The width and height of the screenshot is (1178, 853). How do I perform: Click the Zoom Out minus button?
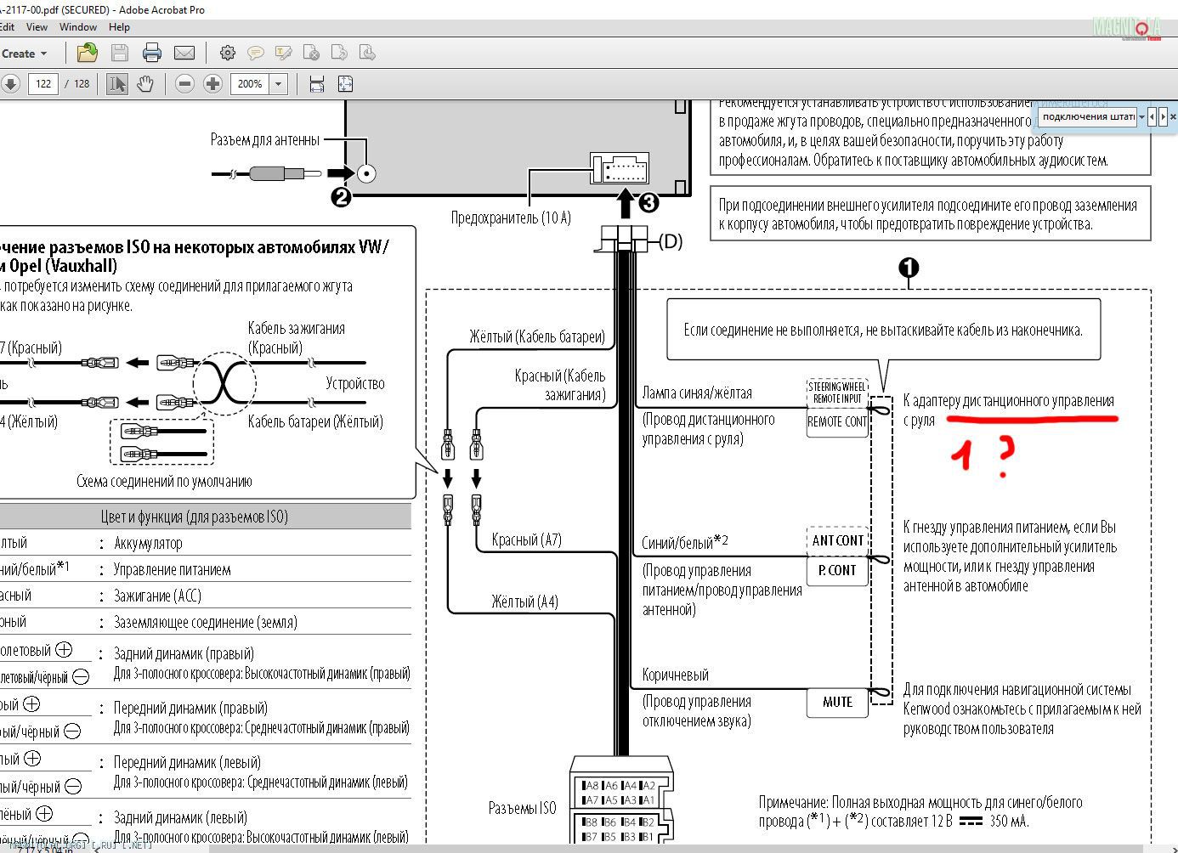pyautogui.click(x=184, y=84)
